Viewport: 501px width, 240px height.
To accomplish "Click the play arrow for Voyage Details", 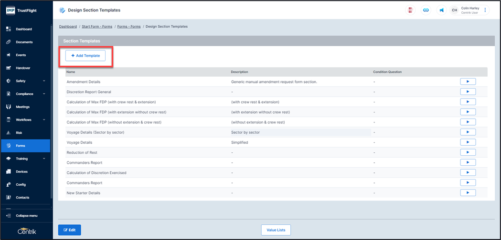I will (x=468, y=142).
